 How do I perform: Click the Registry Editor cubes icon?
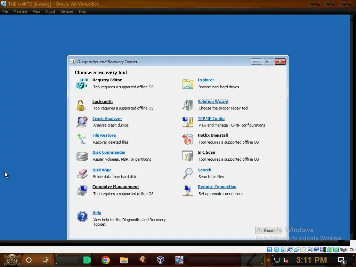click(x=82, y=83)
